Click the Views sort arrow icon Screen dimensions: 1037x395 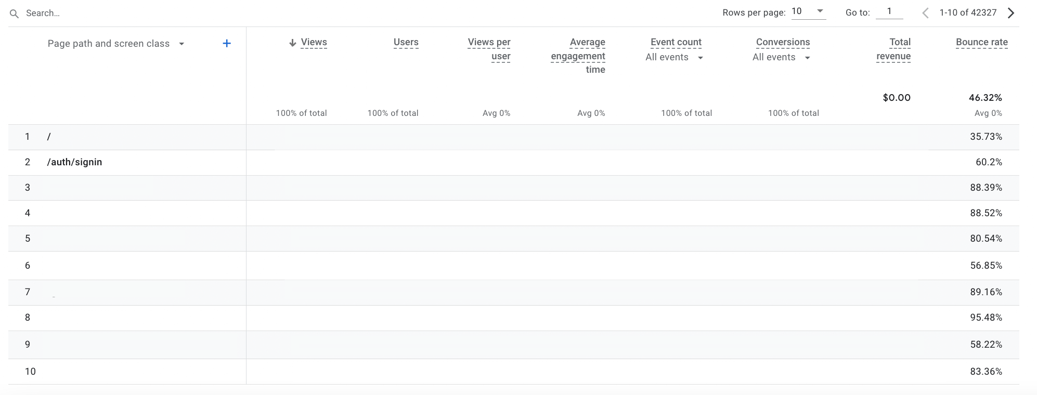293,43
